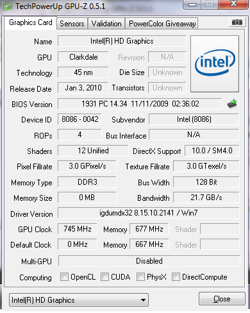Click the camera screenshot icon
Image resolution: width=250 pixels, height=313 pixels.
coord(237,22)
